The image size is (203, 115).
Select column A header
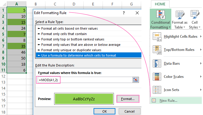tap(16, 4)
